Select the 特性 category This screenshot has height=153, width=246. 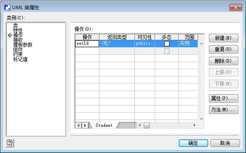coord(18,30)
